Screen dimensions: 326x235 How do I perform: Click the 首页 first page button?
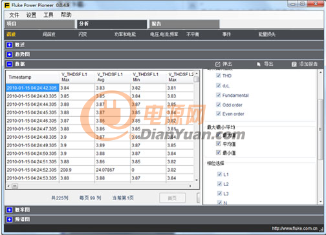click(172, 198)
